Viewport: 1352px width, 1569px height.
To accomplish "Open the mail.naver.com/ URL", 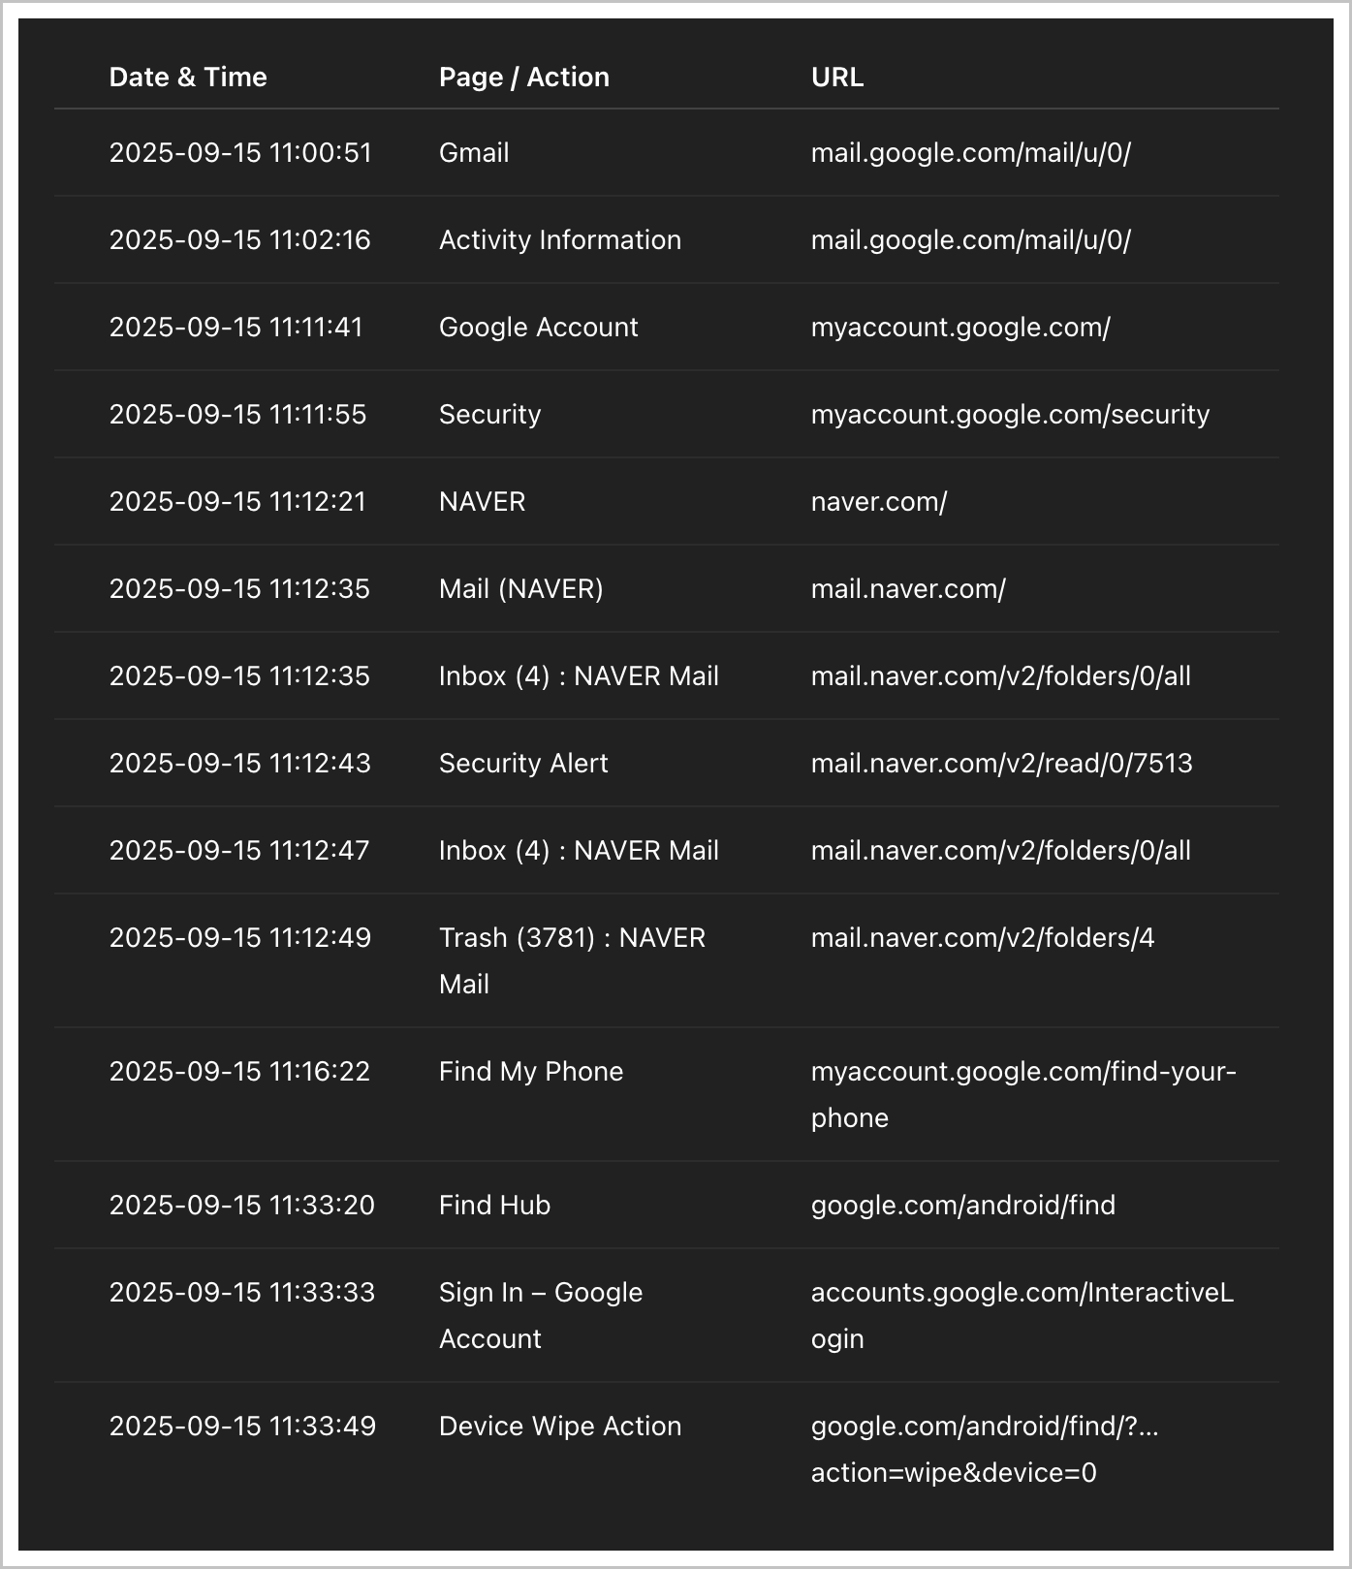I will [x=907, y=589].
